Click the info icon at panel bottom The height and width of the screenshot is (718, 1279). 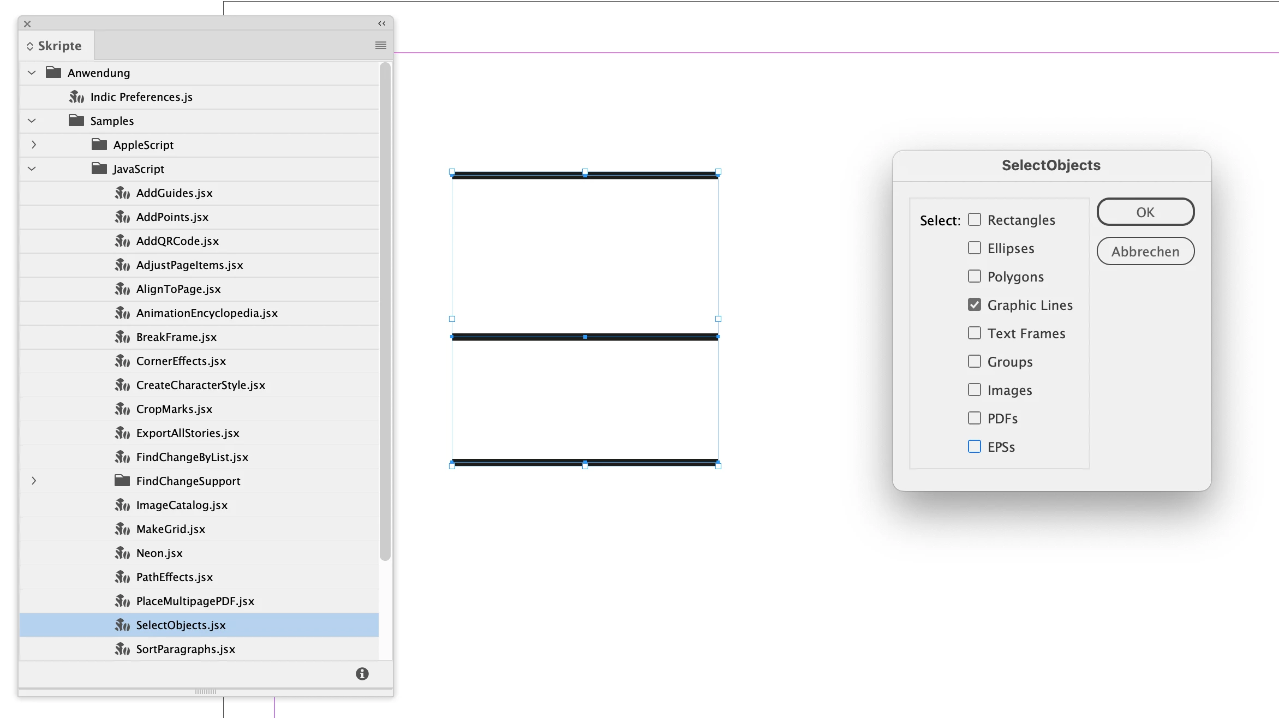coord(362,674)
